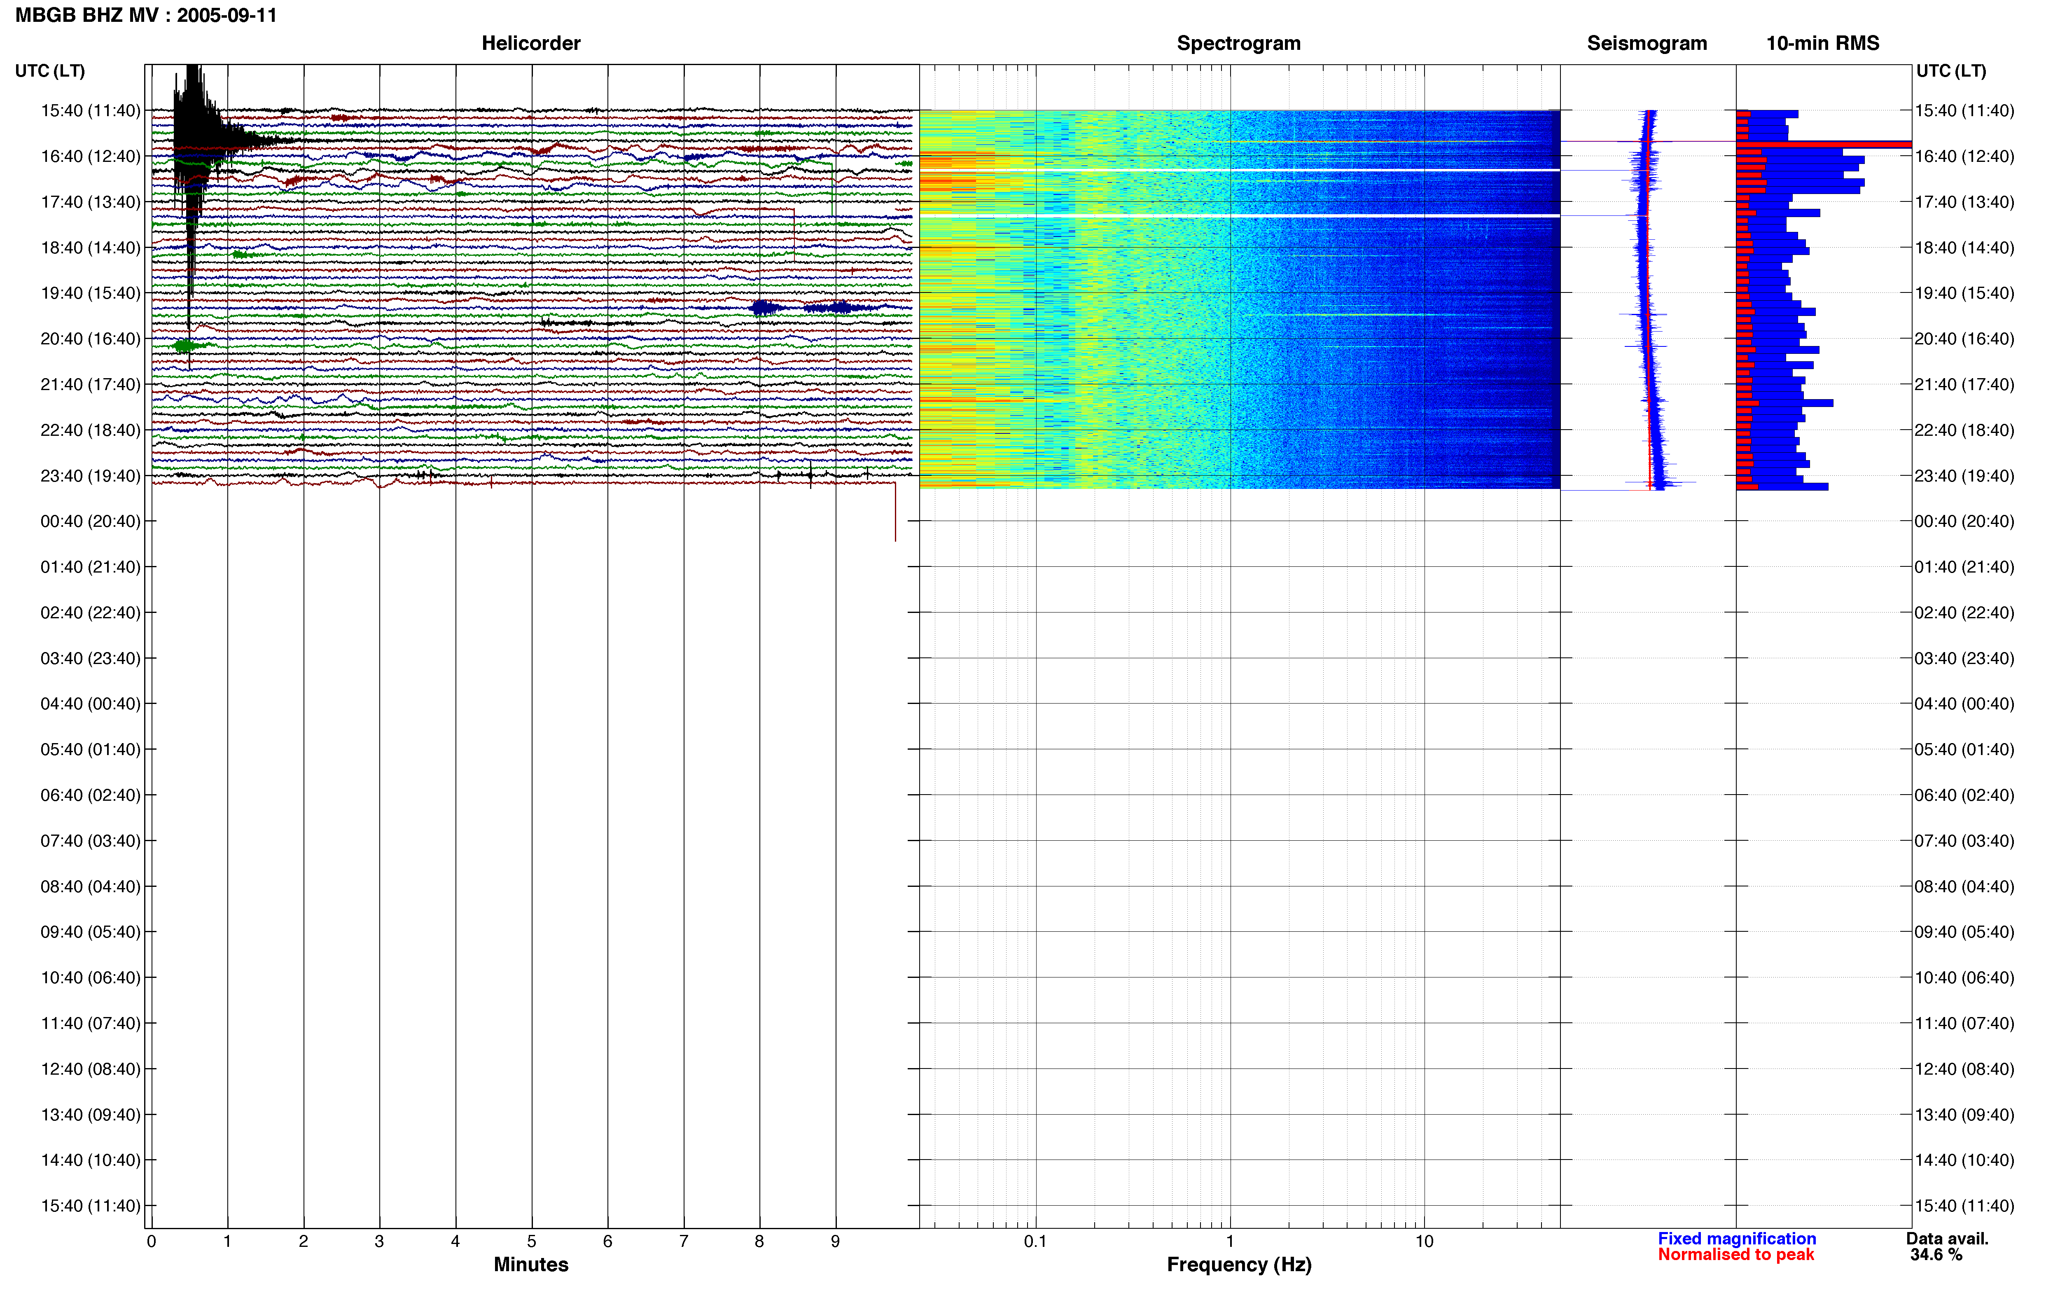Select the 'Seismogram' panel heading
Image resolution: width=2067 pixels, height=1293 pixels.
(x=1647, y=44)
